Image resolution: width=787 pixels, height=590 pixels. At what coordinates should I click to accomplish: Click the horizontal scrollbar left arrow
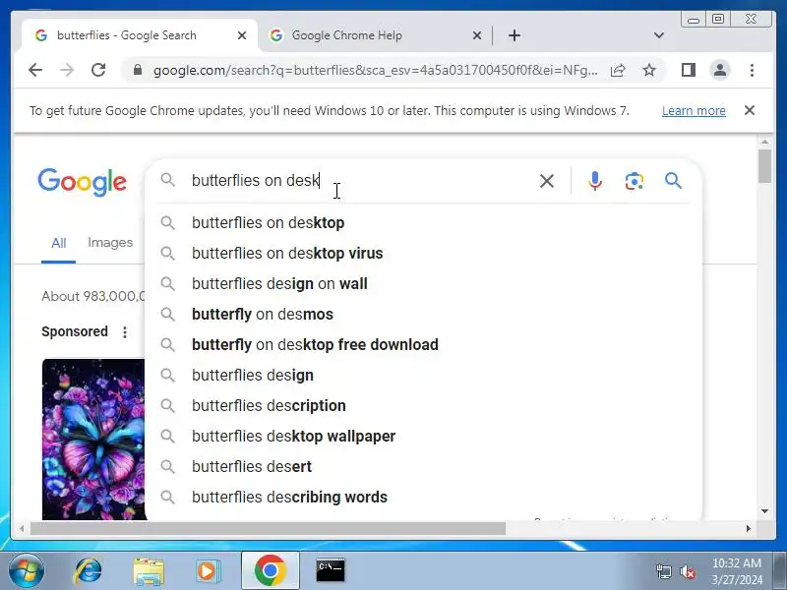pos(22,528)
